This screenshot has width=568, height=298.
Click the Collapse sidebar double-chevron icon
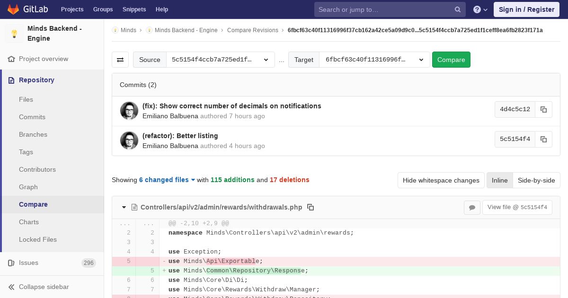[11, 287]
